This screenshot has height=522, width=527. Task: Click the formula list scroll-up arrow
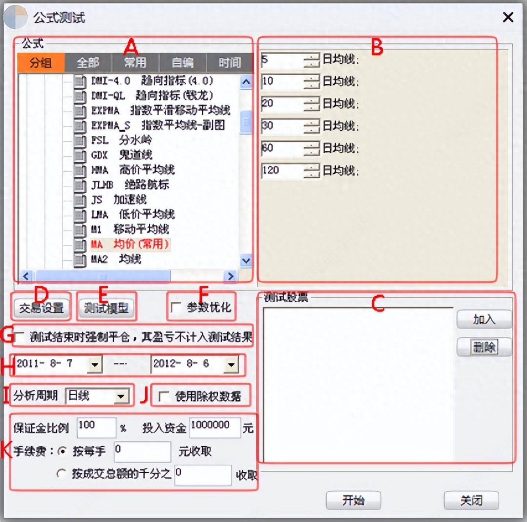[246, 82]
